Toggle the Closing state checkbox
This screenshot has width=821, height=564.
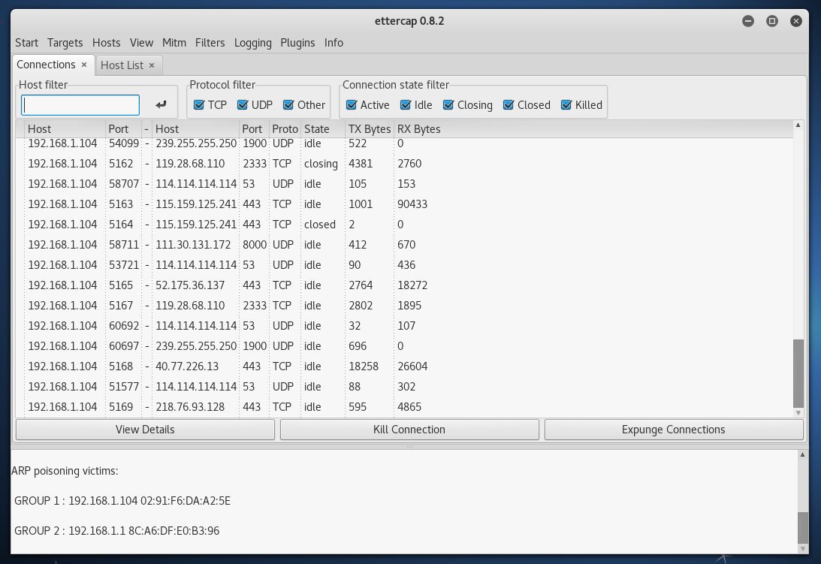tap(448, 104)
